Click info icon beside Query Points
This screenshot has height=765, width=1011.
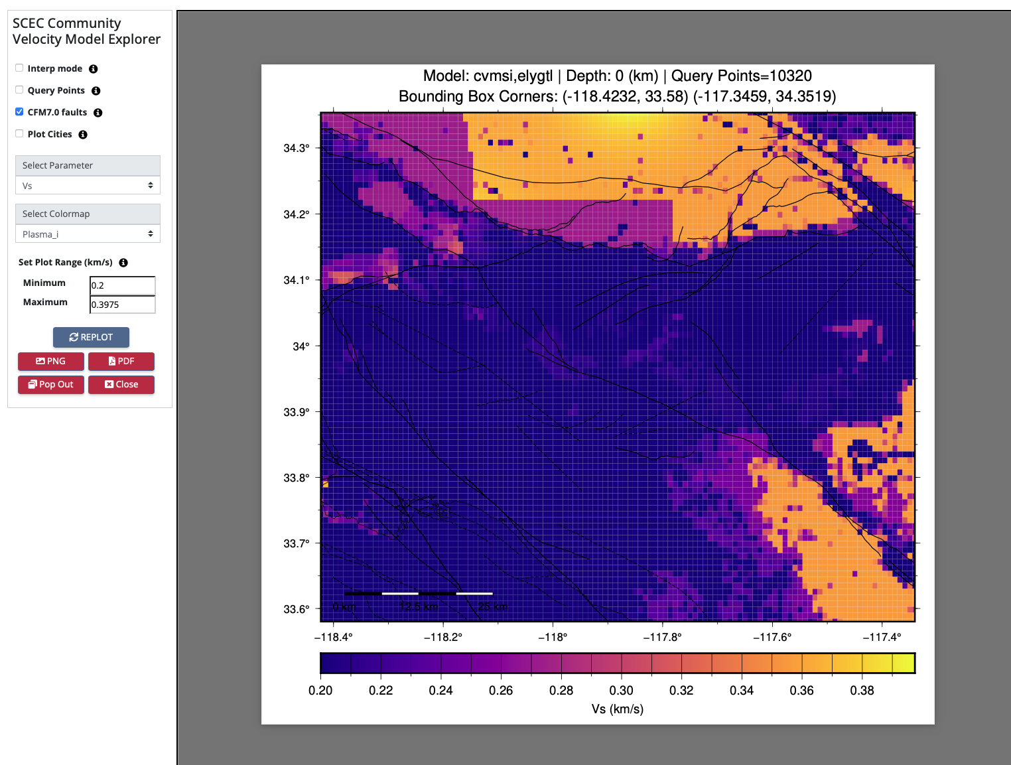[96, 91]
